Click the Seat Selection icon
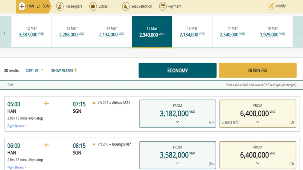303x170 pixels. (126, 6)
